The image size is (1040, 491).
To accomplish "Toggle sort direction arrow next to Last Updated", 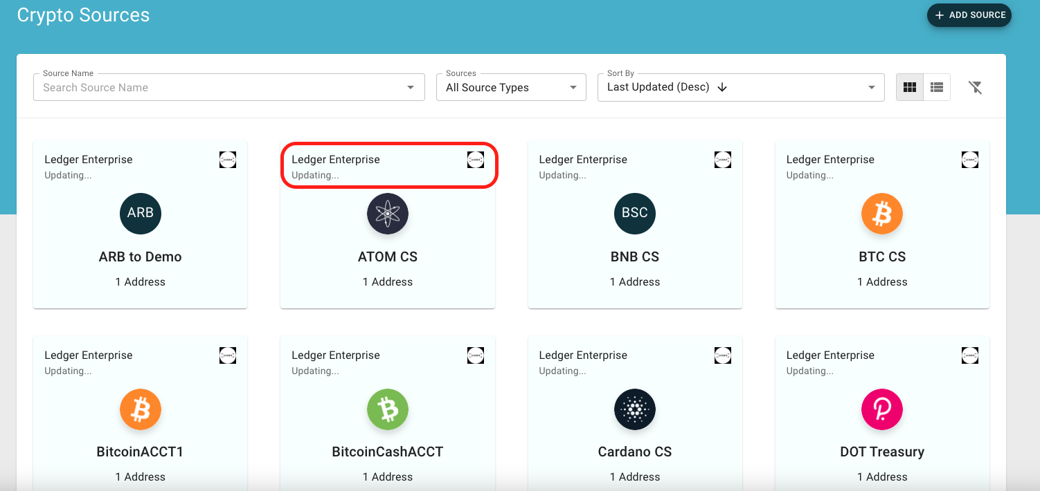I will (x=722, y=87).
